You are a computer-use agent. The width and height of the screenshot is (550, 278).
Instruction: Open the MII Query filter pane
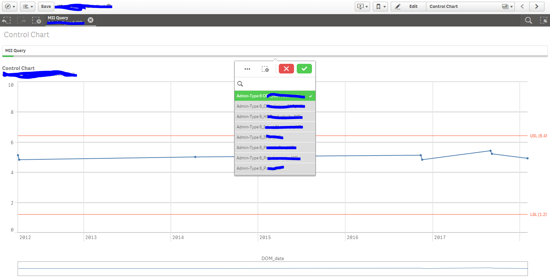(275, 51)
